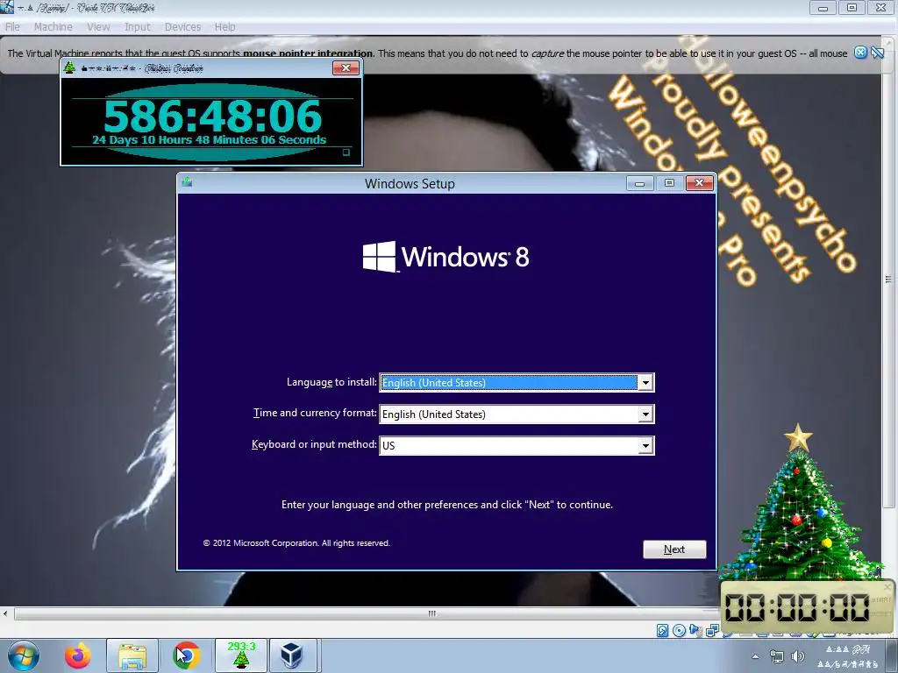Close the Christmas Countdown window
The height and width of the screenshot is (673, 898).
[346, 68]
